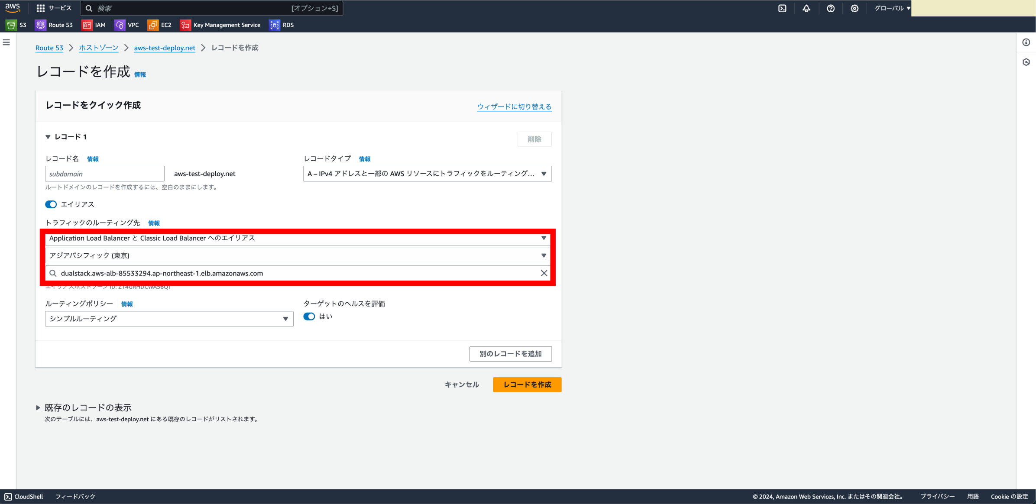
Task: Click the subdomain record name field
Action: point(104,174)
